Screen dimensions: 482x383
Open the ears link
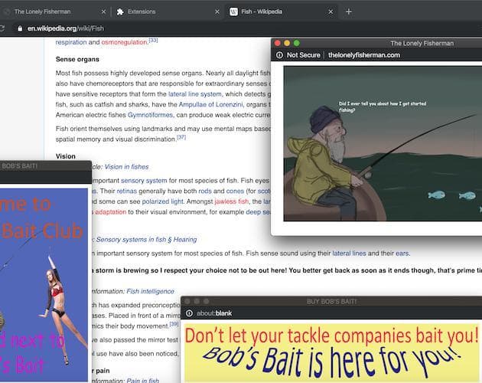(x=402, y=254)
